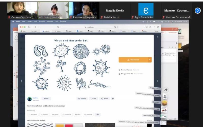Open the Вид menu

tap(36, 22)
